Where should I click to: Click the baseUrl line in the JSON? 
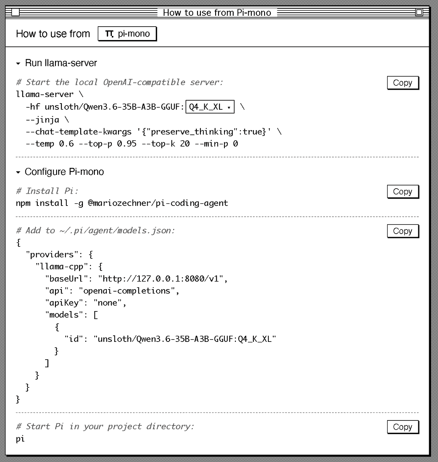[x=136, y=278]
